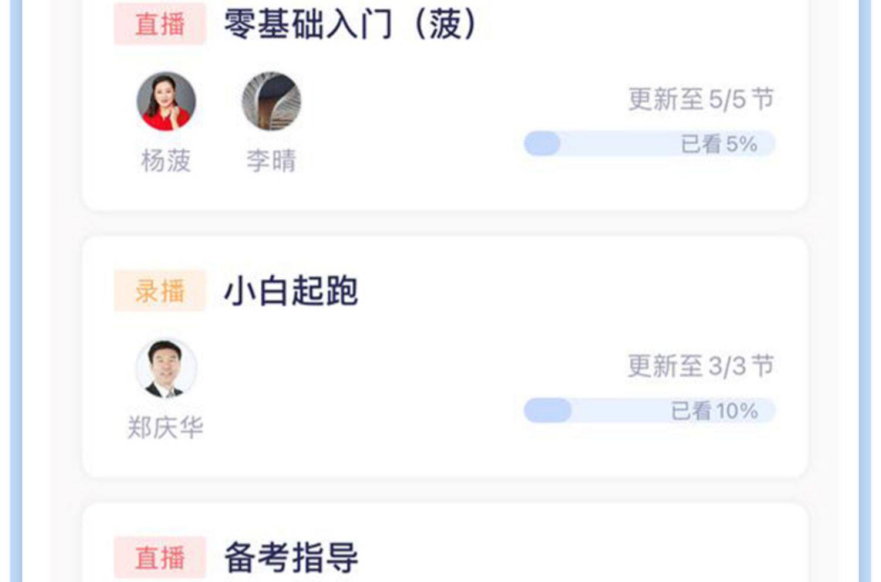Click the teacher name 杨菠

[x=166, y=161]
